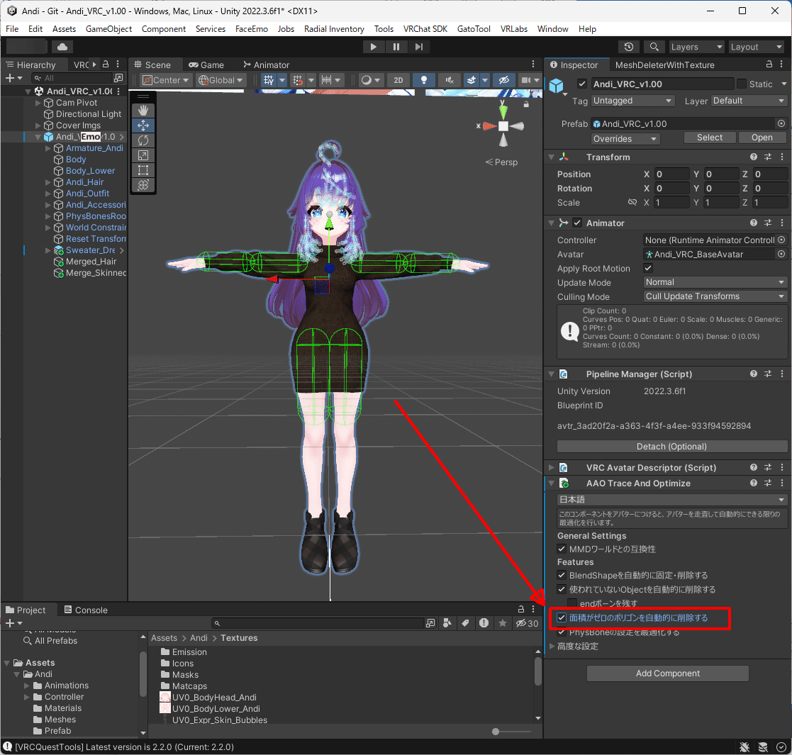This screenshot has width=792, height=755.
Task: Disable the 面積がゼロのポリゴンを自動的に削除する option
Action: [x=562, y=618]
